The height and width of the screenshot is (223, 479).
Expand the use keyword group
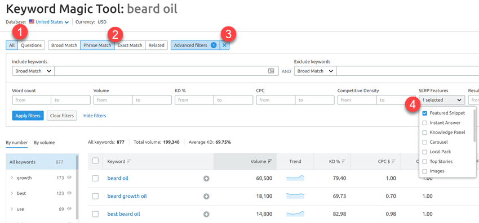point(12,210)
